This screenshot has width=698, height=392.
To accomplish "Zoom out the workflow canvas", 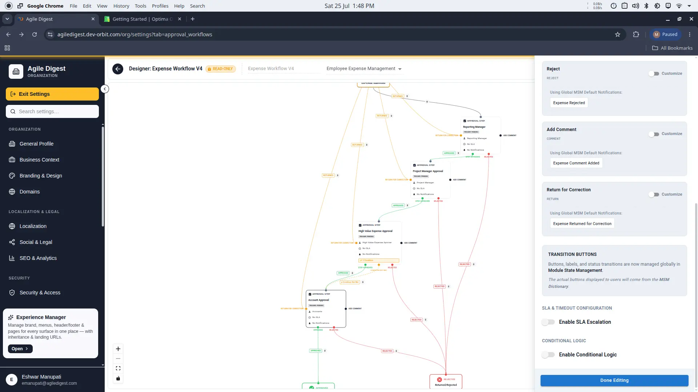I will pyautogui.click(x=118, y=359).
